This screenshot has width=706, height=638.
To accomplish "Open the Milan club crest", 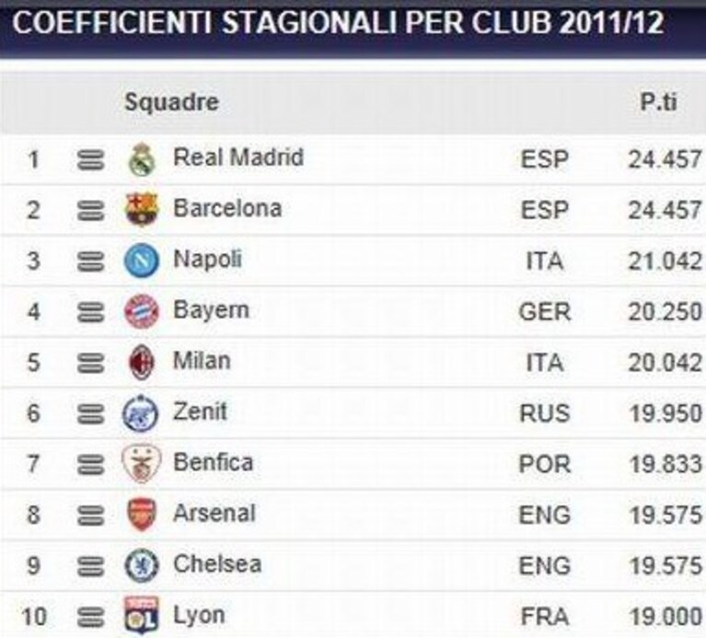I will [142, 362].
